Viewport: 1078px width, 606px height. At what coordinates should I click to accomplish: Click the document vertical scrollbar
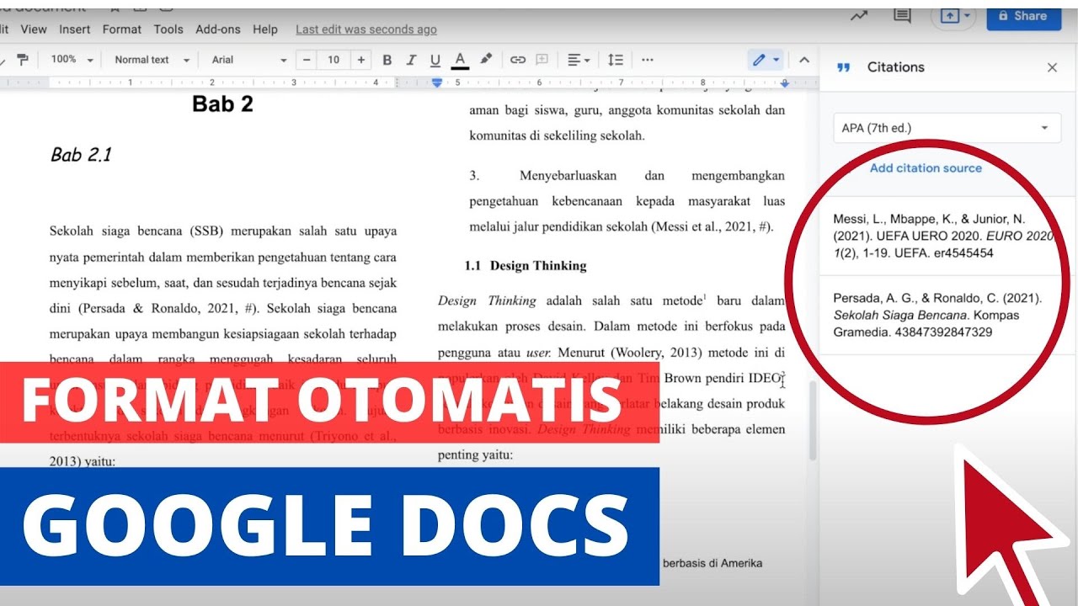pos(813,421)
